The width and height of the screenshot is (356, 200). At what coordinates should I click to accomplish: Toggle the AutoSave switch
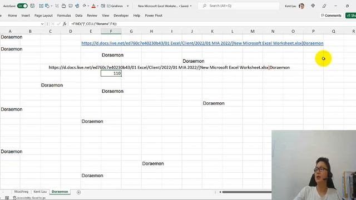[x=22, y=6]
